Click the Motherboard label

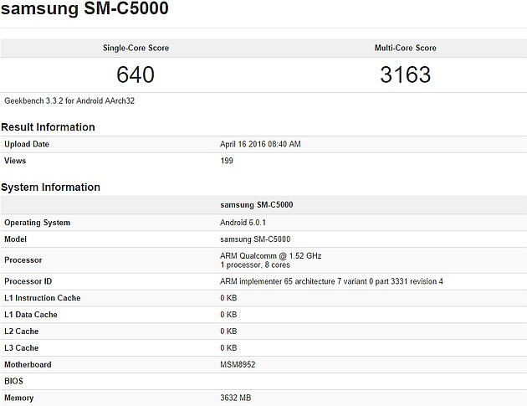(28, 364)
